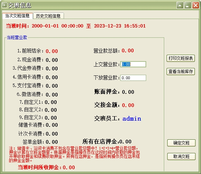The height and width of the screenshot is (174, 201).
Task: Click the 所有在店押金 amount
Action: click(x=125, y=141)
